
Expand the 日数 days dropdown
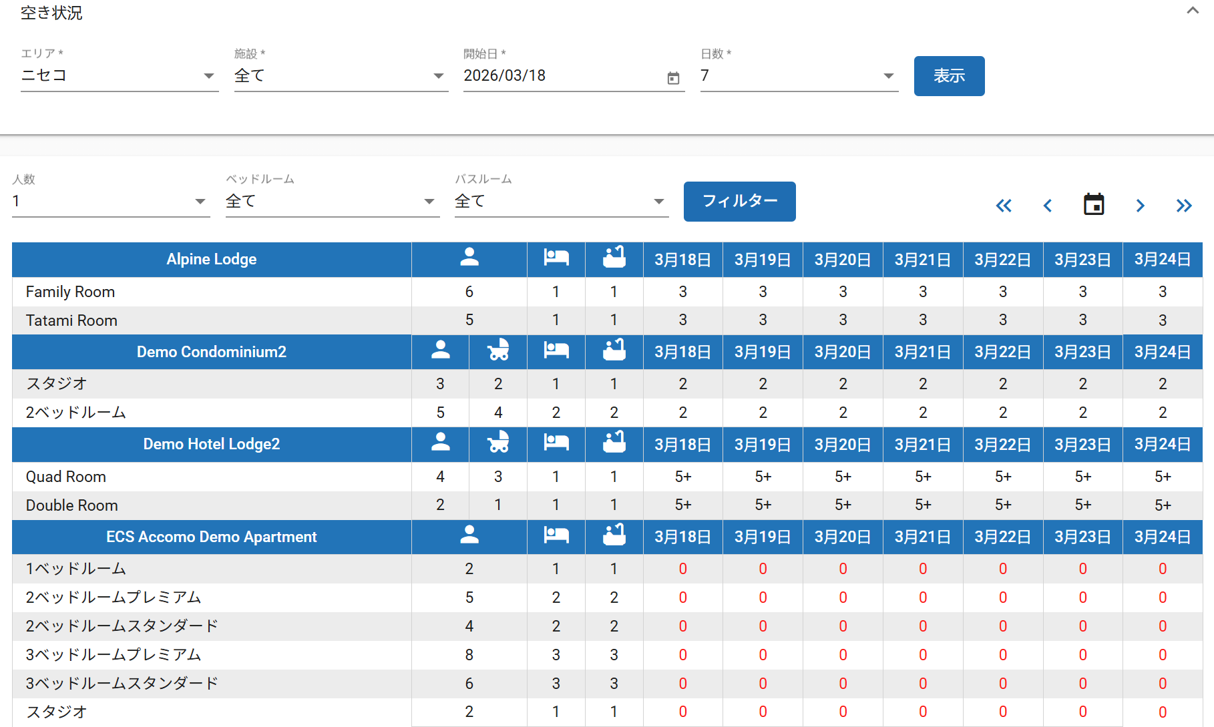coord(799,76)
